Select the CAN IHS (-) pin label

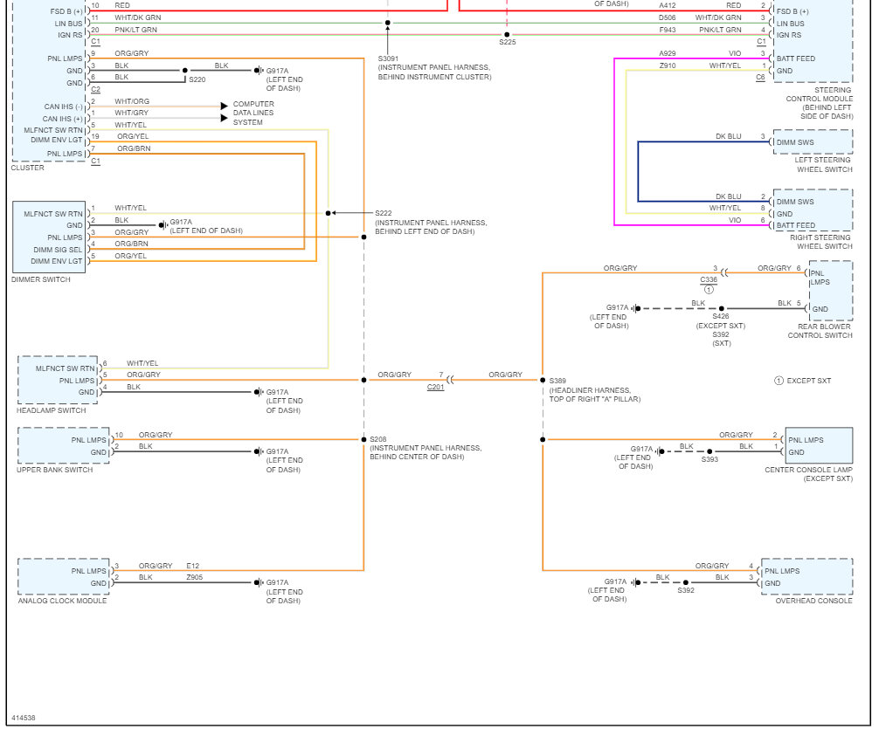point(63,107)
